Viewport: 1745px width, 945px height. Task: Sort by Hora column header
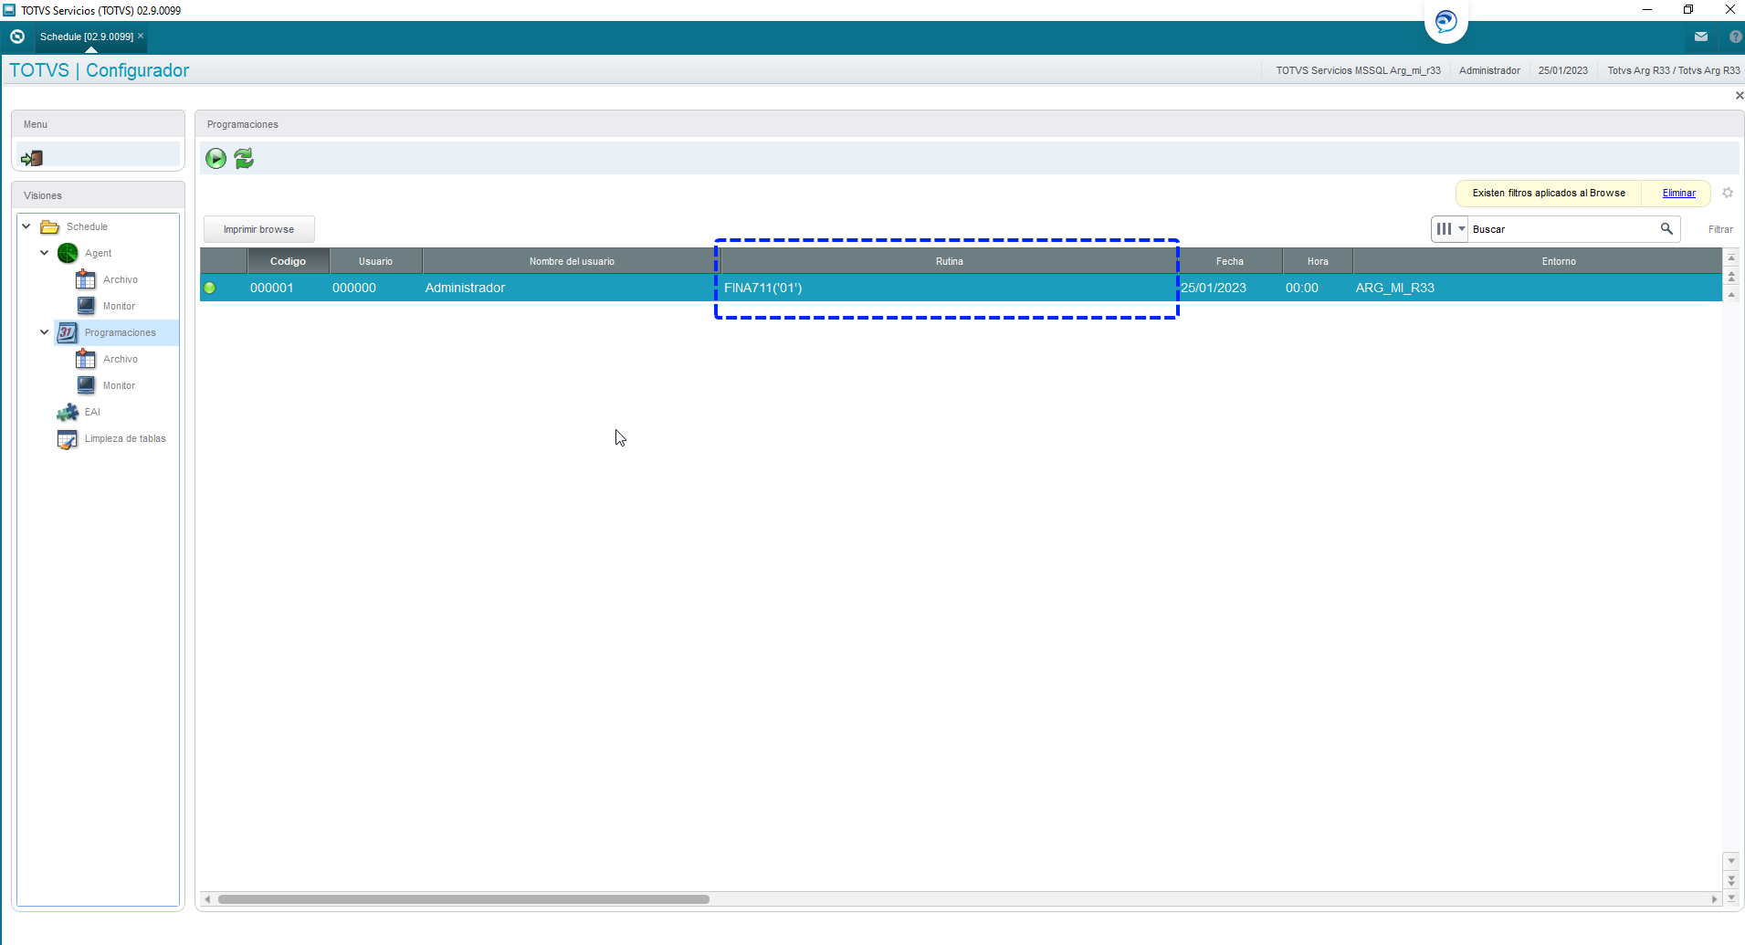click(x=1318, y=261)
